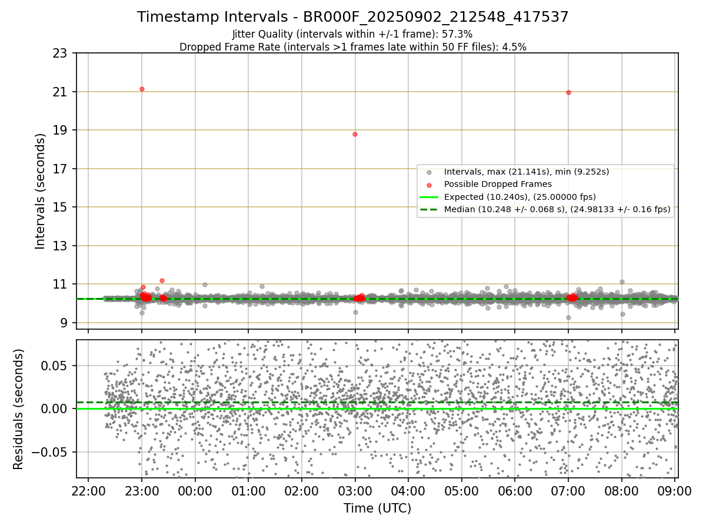Click legend entry Expected (10.240s), (25.00000 fps)
This screenshot has height=529, width=706.
pos(520,196)
